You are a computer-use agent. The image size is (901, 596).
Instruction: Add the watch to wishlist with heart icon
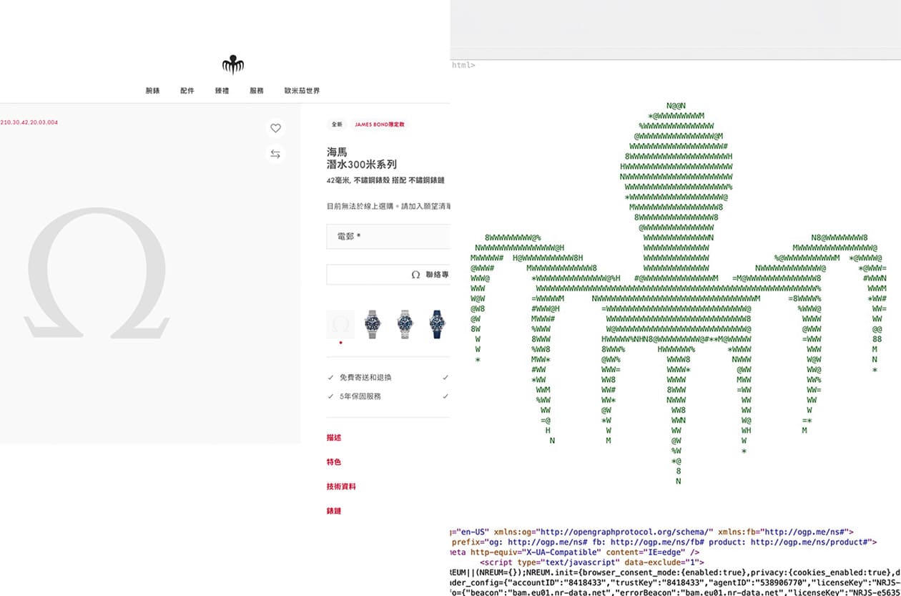click(x=275, y=128)
